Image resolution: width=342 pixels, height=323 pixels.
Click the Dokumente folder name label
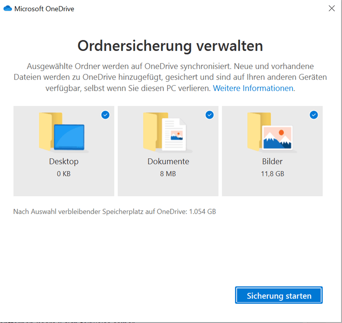(168, 161)
